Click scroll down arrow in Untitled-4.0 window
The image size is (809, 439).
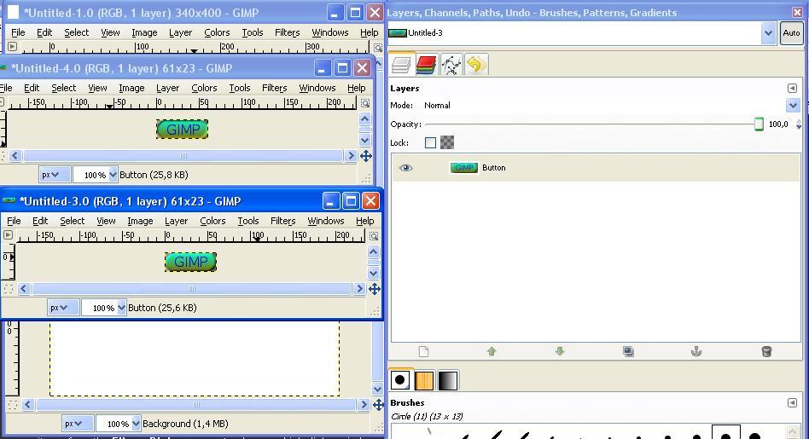click(x=364, y=140)
